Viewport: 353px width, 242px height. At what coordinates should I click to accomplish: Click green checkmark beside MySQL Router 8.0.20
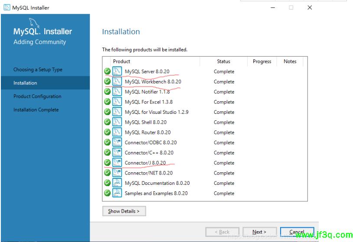107,132
